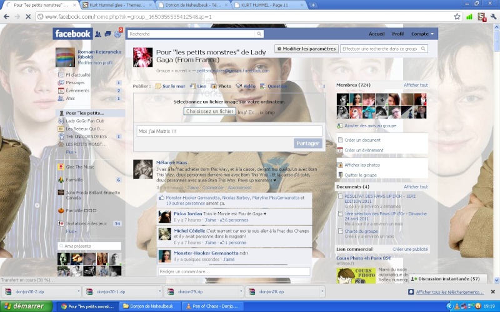The image size is (500, 312).
Task: Open Chrome wrench settings menu
Action: point(494,17)
